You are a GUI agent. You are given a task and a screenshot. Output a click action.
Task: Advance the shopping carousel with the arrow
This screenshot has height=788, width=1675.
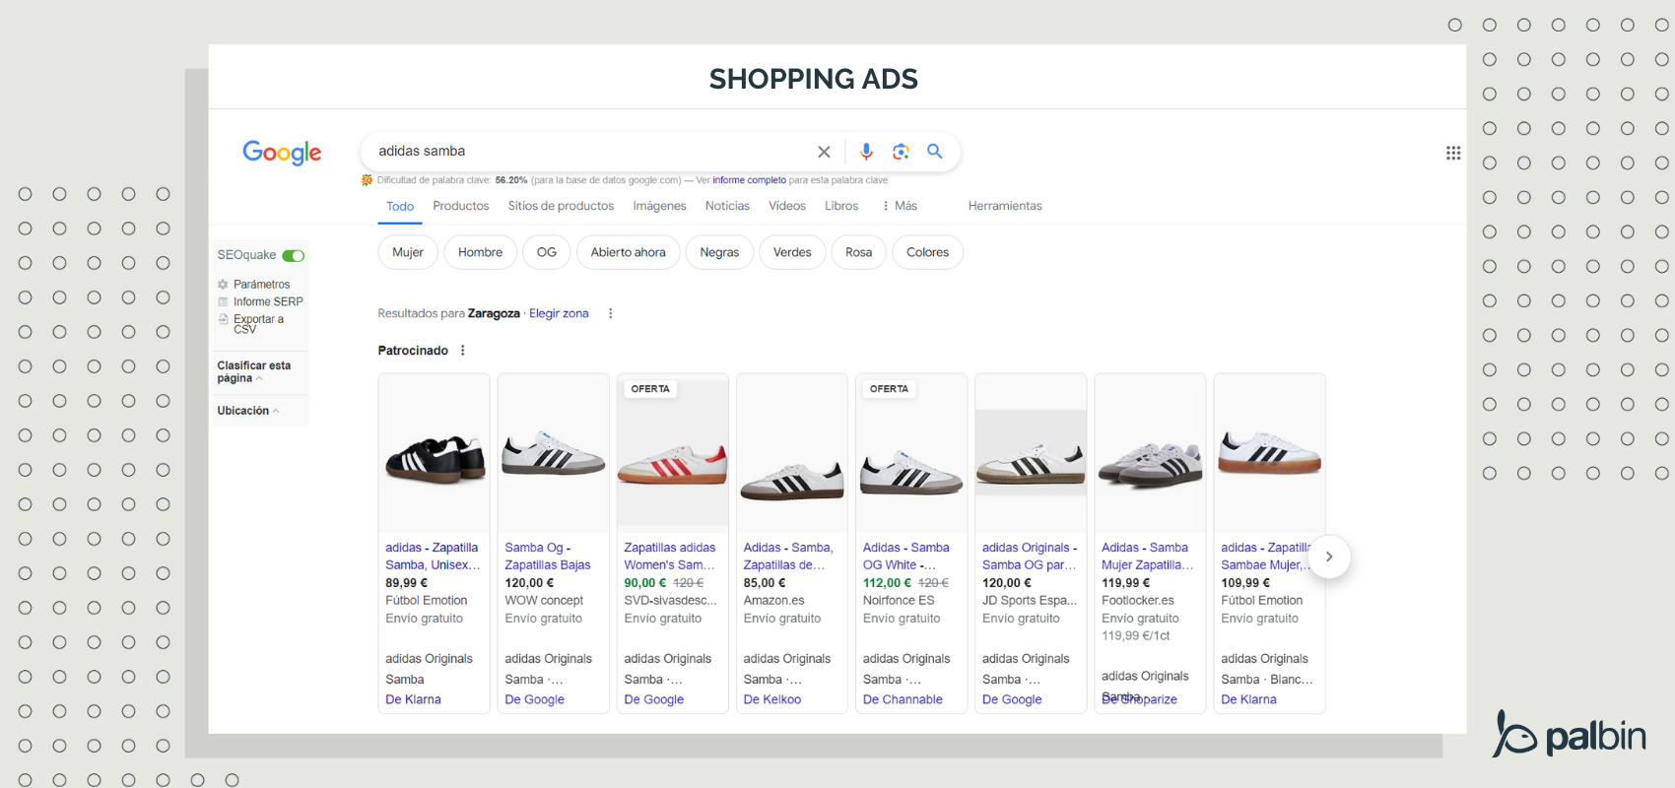tap(1328, 557)
